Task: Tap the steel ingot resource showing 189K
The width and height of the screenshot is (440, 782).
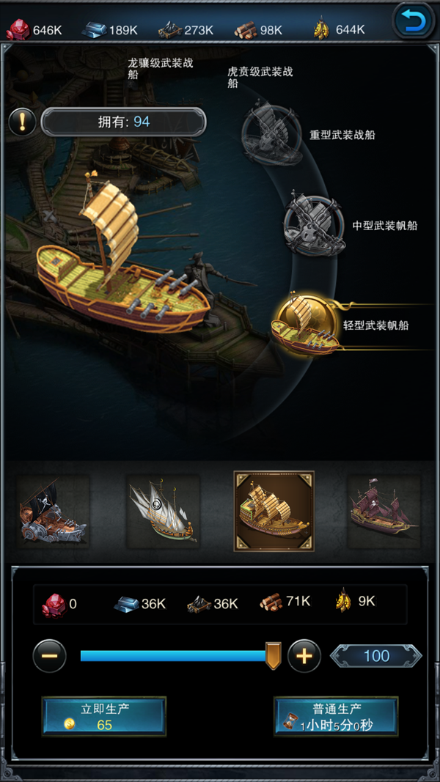Action: [x=109, y=30]
